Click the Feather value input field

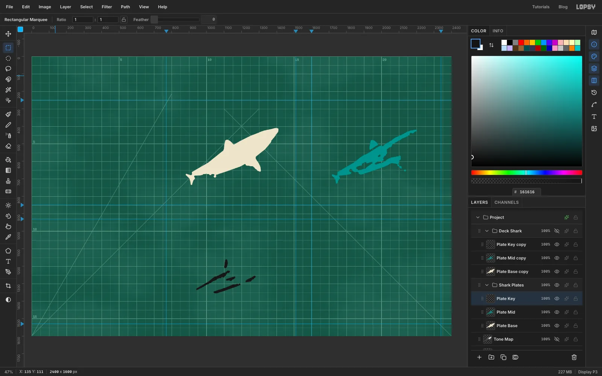(209, 20)
